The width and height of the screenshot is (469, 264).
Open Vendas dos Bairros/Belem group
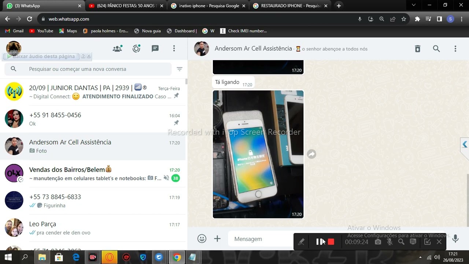pos(93,173)
